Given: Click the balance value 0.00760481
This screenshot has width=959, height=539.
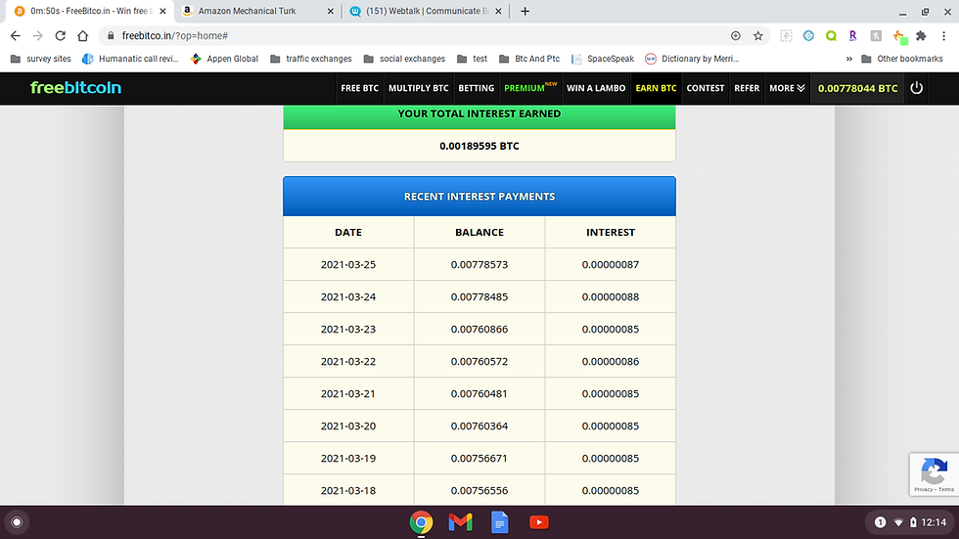Looking at the screenshot, I should (479, 394).
